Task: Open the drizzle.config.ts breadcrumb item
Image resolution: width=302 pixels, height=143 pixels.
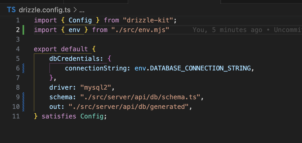Action: click(45, 10)
